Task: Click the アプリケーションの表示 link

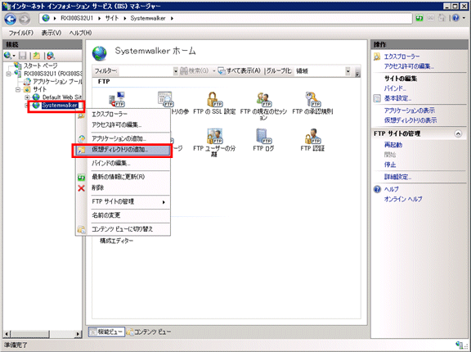Action: 410,111
